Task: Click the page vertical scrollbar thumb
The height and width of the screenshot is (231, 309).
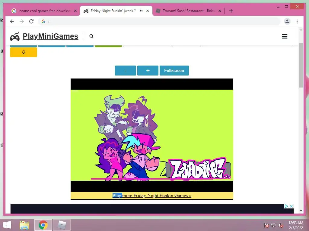Action: coord(301,65)
